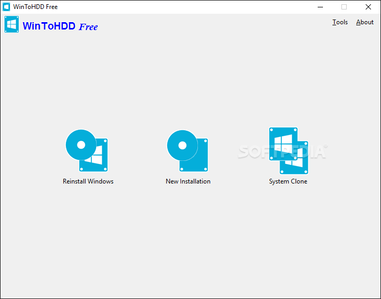Image resolution: width=381 pixels, height=299 pixels.
Task: Click the New Installation text label
Action: [188, 181]
